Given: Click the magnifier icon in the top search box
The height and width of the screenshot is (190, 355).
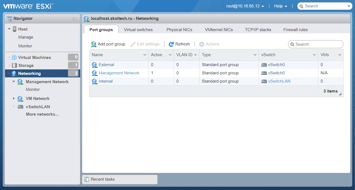Looking at the screenshot, I should click(x=302, y=6).
